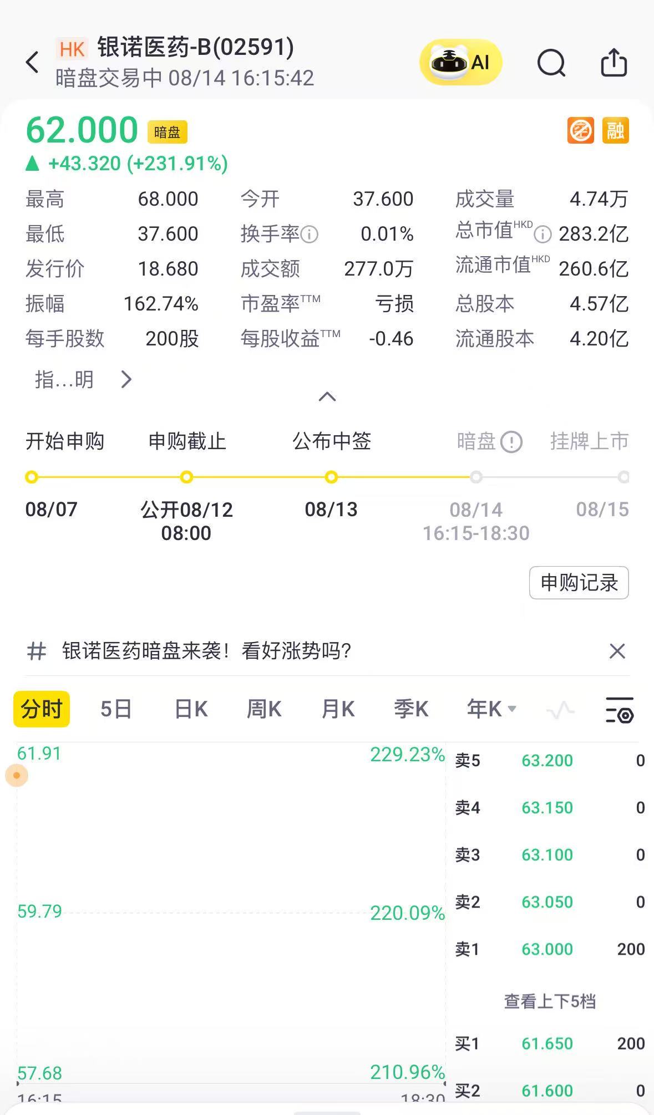This screenshot has width=654, height=1115.
Task: Switch to the 周K chart tab
Action: click(x=264, y=709)
